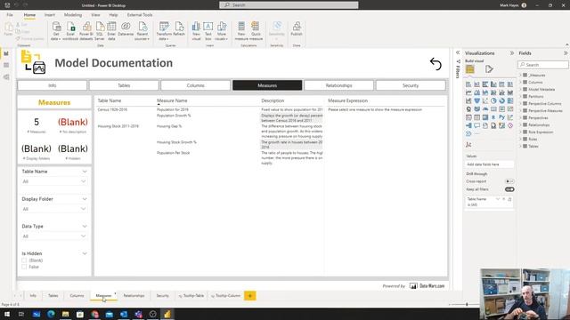Switch to Report view in the left sidebar
The width and height of the screenshot is (570, 320).
point(6,53)
